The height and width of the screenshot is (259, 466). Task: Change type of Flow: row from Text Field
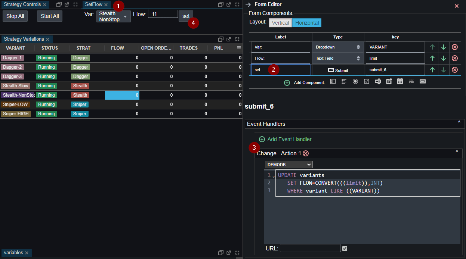[x=338, y=58]
